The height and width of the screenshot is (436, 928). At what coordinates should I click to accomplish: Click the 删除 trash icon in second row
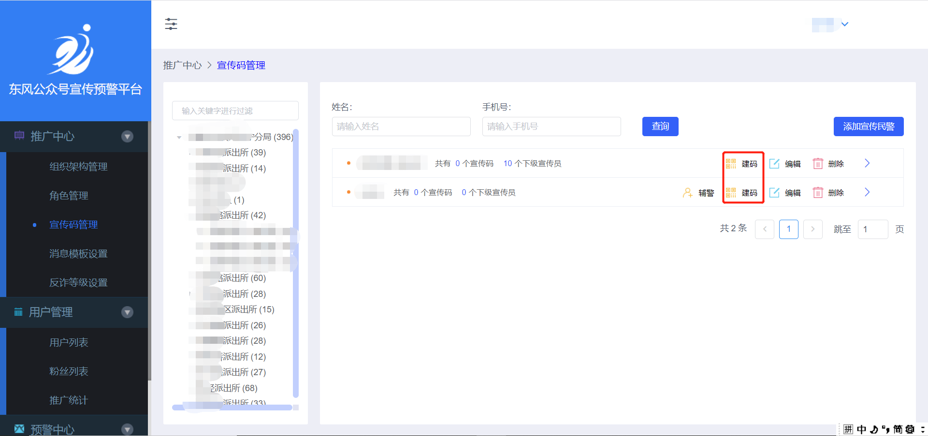pyautogui.click(x=818, y=193)
